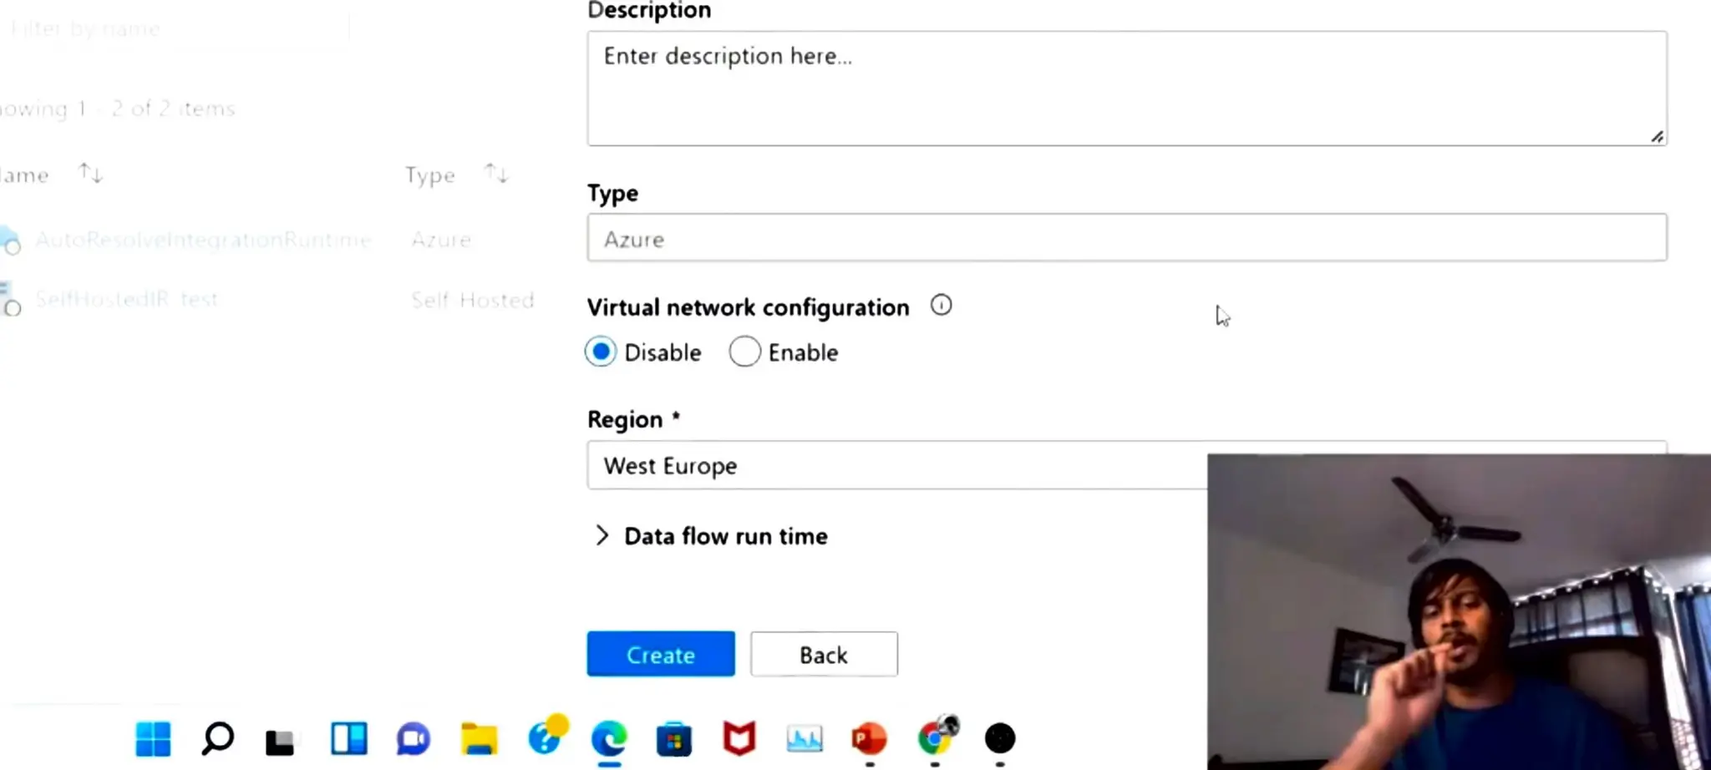Click the Filter by name box

coord(175,29)
